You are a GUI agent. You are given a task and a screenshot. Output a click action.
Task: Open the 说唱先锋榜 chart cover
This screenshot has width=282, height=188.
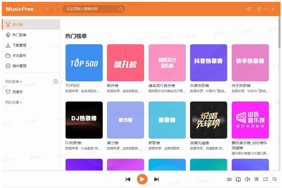(x=208, y=120)
